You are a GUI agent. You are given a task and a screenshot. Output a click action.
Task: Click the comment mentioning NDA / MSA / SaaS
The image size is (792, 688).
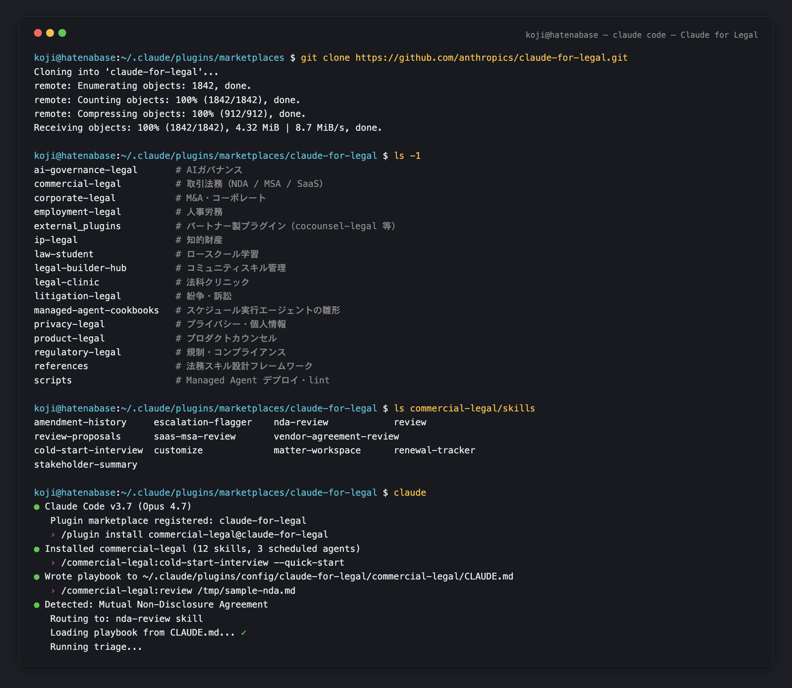(x=249, y=184)
